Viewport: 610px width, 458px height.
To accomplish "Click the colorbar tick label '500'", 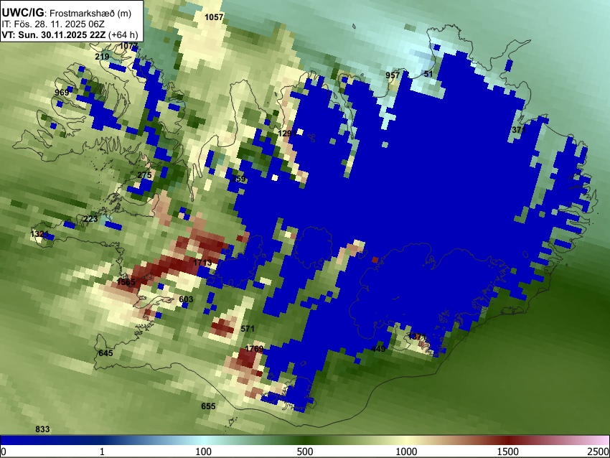I will (305, 452).
